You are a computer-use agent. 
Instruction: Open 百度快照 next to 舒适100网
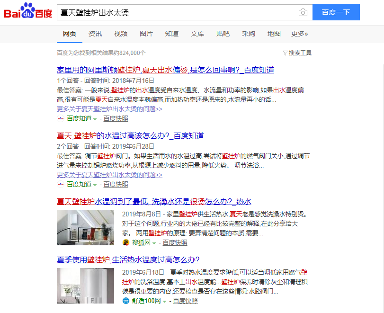[x=185, y=301]
